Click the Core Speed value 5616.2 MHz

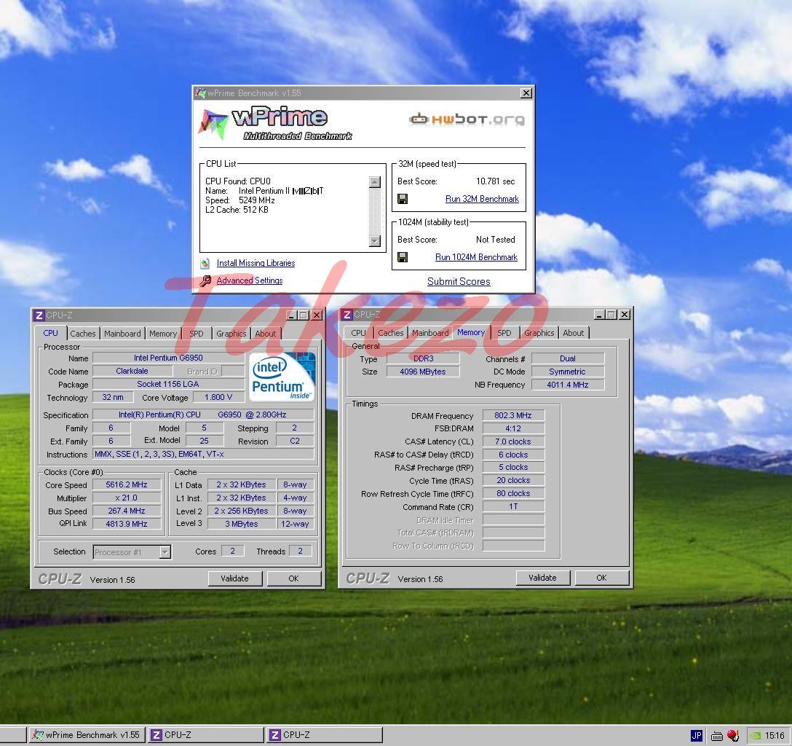point(127,484)
